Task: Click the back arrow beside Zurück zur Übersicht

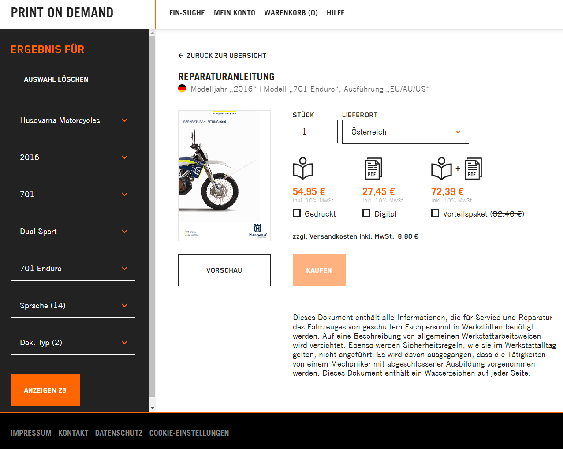Action: pyautogui.click(x=181, y=56)
